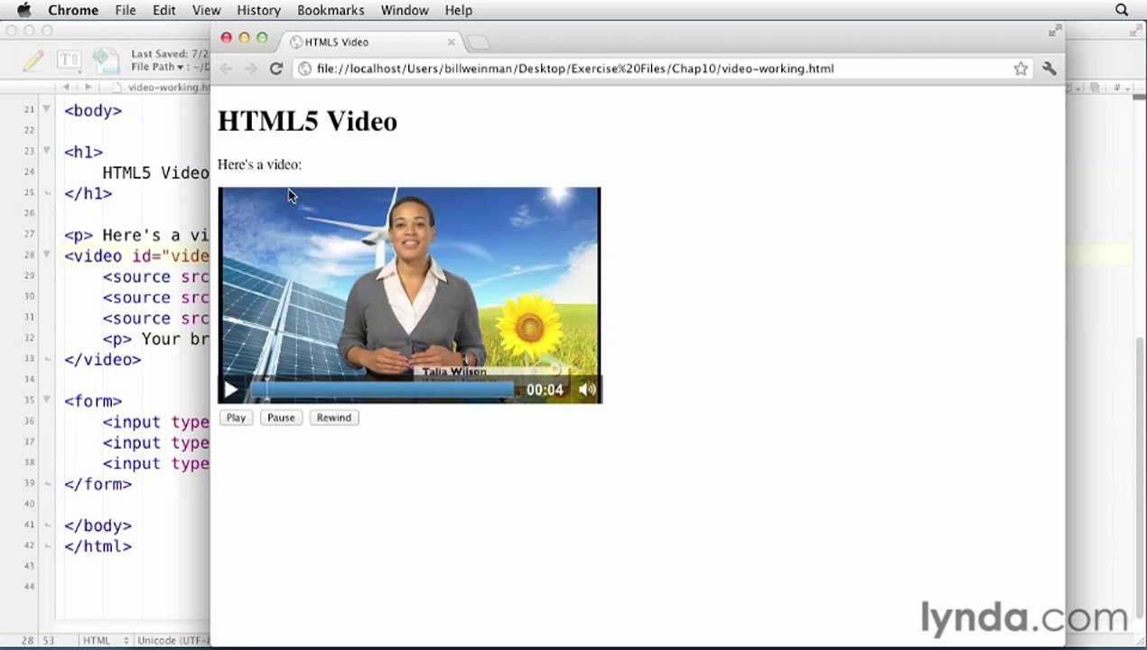Click previous document arrow in editor navigation bar

(x=65, y=87)
